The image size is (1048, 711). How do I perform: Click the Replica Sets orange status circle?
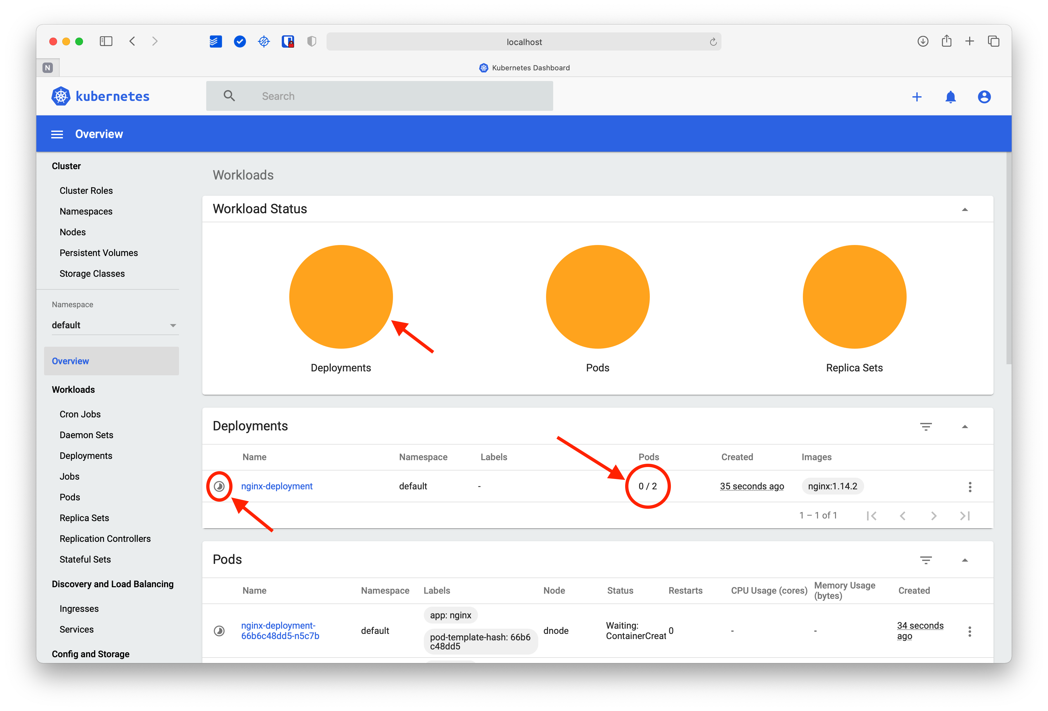click(x=854, y=297)
